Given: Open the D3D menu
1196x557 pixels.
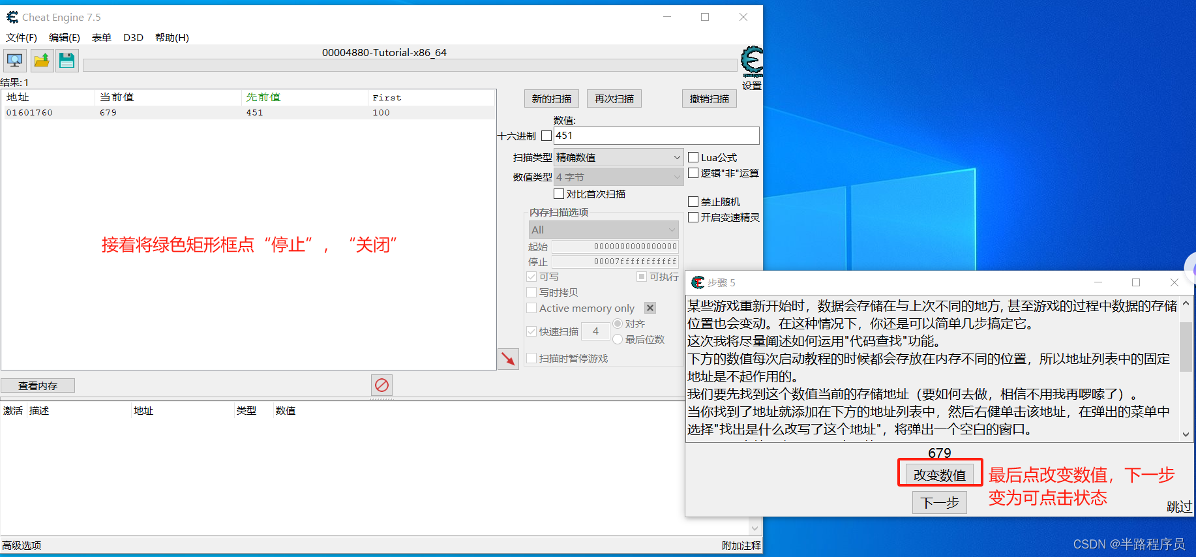Looking at the screenshot, I should pos(133,38).
